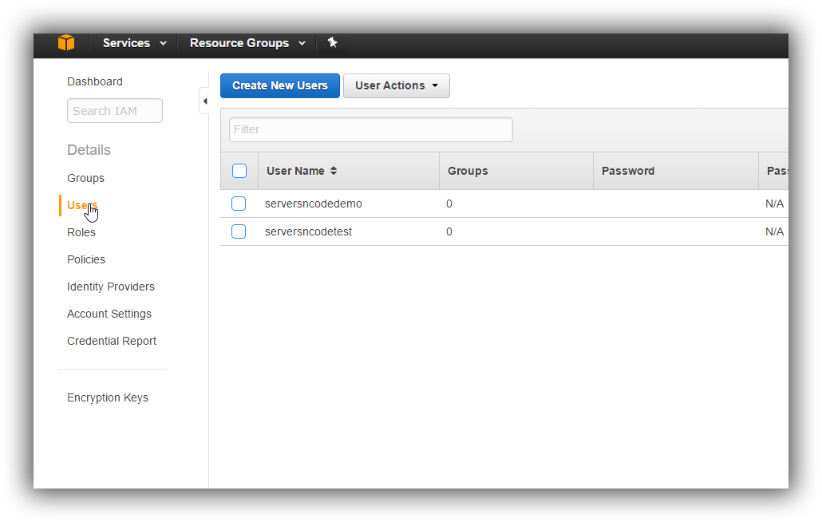Open Policies in the sidebar
Viewport: 822px width, 522px height.
[x=86, y=259]
